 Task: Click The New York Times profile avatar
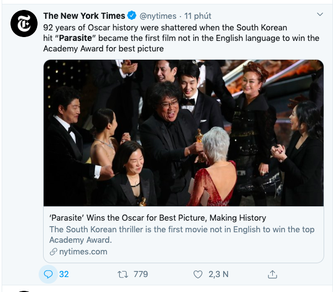(x=24, y=24)
